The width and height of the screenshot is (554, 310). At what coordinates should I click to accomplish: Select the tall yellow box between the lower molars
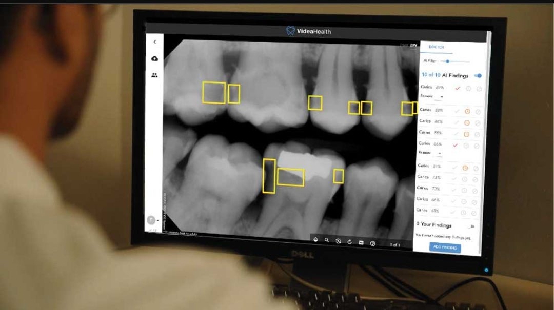click(269, 176)
